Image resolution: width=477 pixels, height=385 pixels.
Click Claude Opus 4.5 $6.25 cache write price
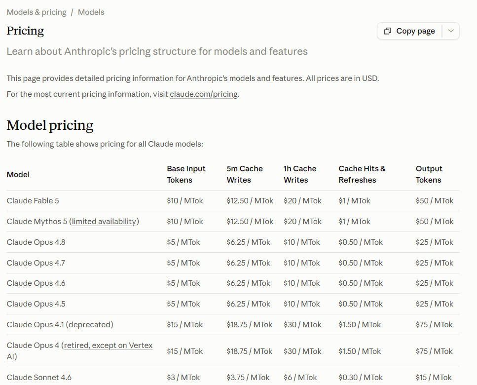pos(248,304)
